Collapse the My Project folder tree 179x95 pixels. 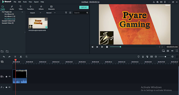tap(22, 12)
